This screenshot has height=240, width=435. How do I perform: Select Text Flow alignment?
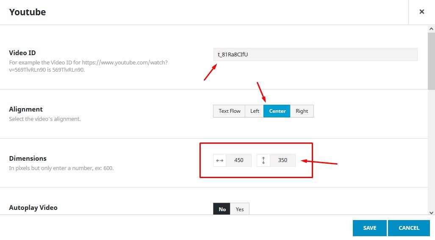pyautogui.click(x=229, y=111)
